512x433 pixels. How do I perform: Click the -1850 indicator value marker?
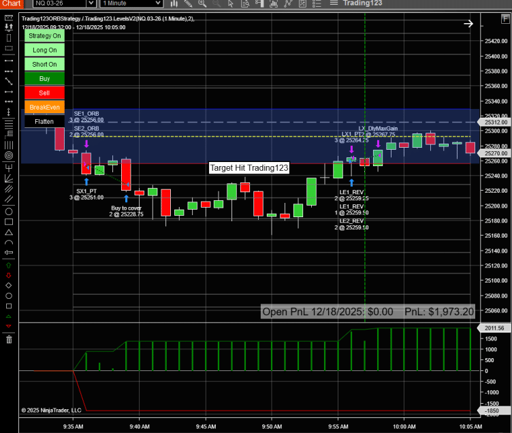click(494, 411)
